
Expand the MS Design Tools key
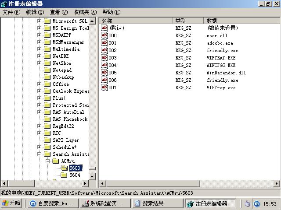39,28
